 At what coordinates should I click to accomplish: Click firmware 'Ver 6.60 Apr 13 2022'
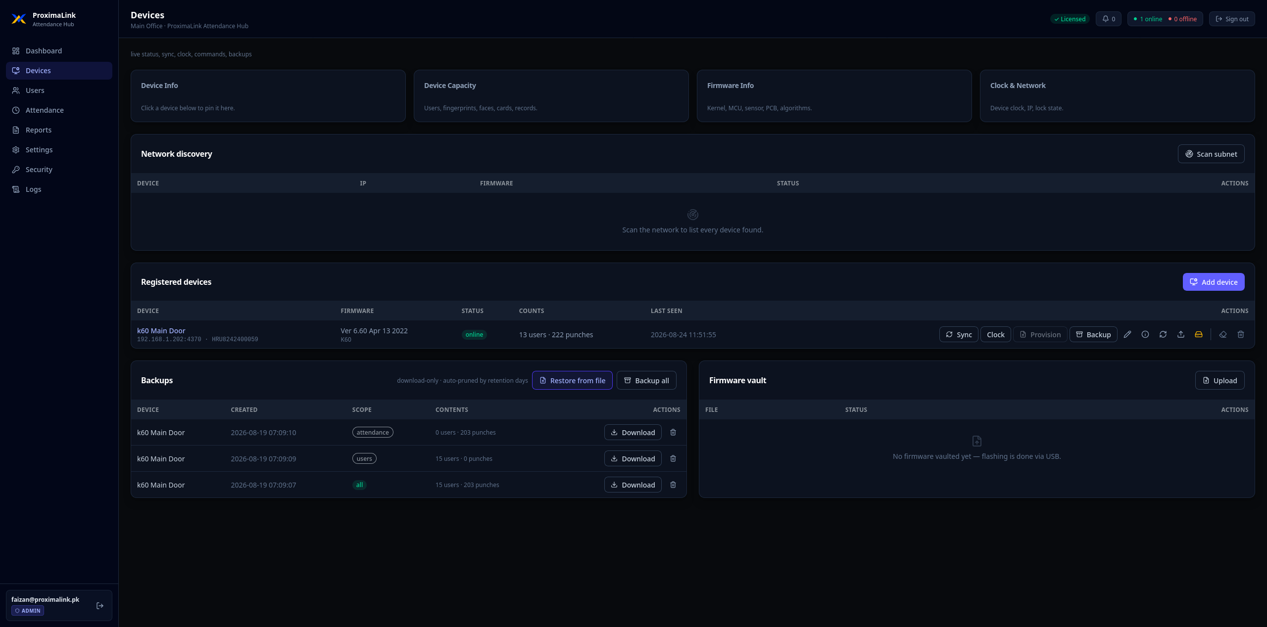[374, 331]
